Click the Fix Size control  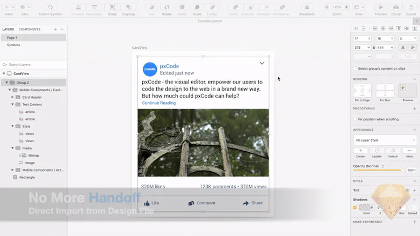click(x=385, y=91)
